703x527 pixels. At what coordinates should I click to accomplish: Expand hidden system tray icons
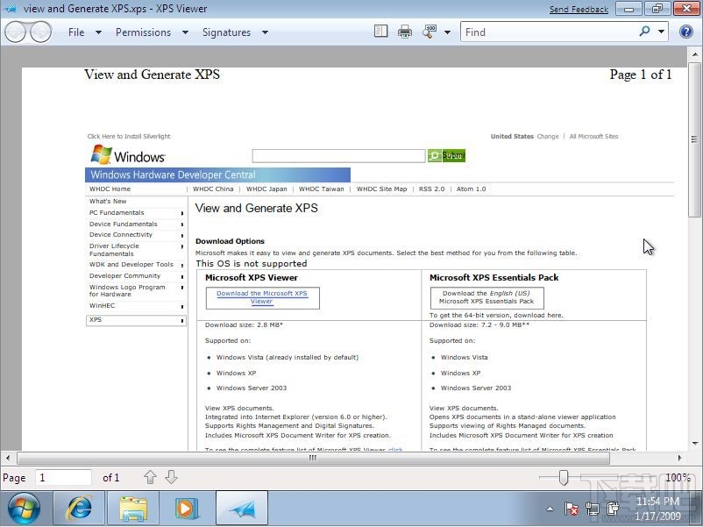[x=550, y=509]
